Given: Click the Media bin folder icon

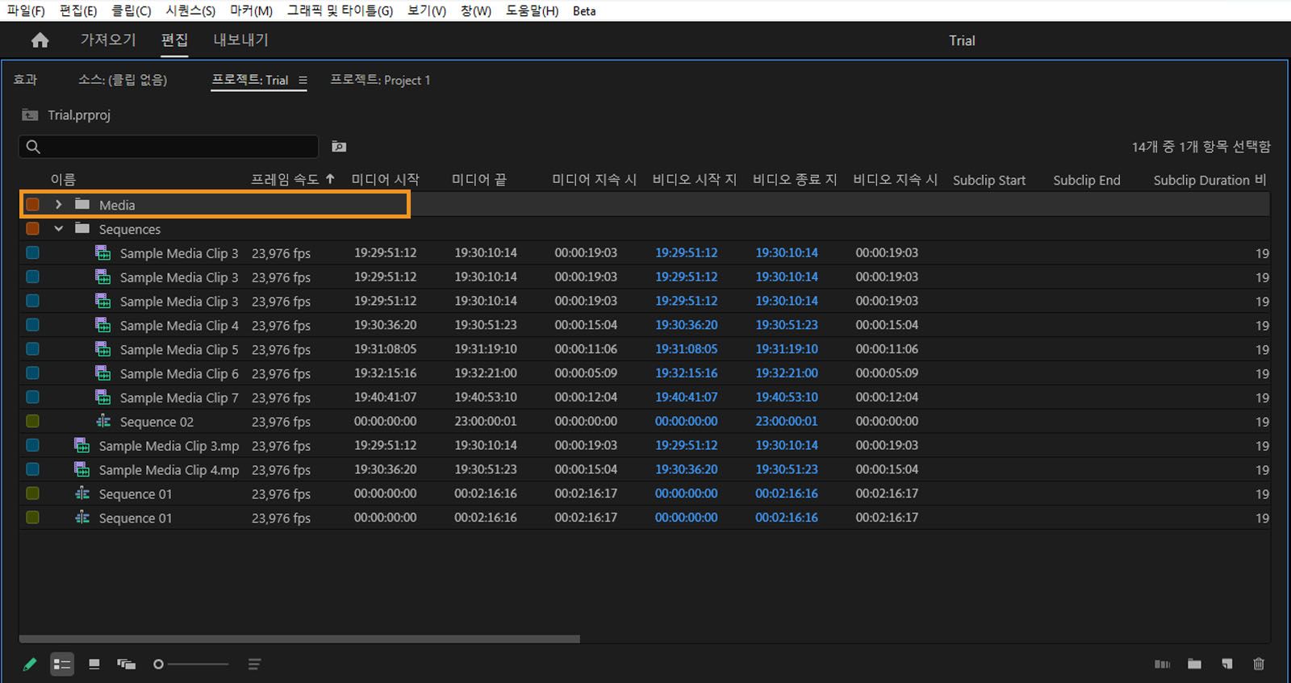Looking at the screenshot, I should 82,204.
